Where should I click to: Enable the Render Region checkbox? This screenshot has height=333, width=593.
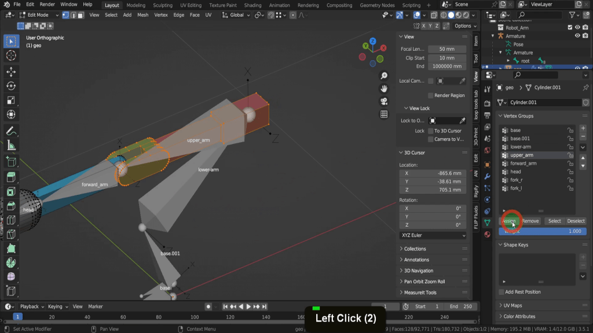click(431, 95)
